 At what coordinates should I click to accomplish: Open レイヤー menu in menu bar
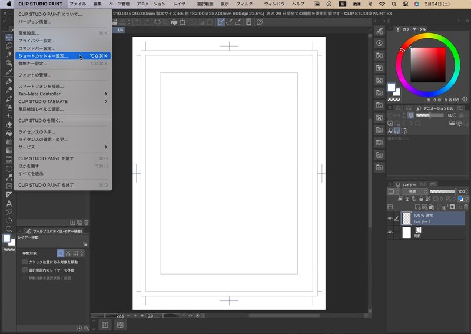(x=181, y=4)
